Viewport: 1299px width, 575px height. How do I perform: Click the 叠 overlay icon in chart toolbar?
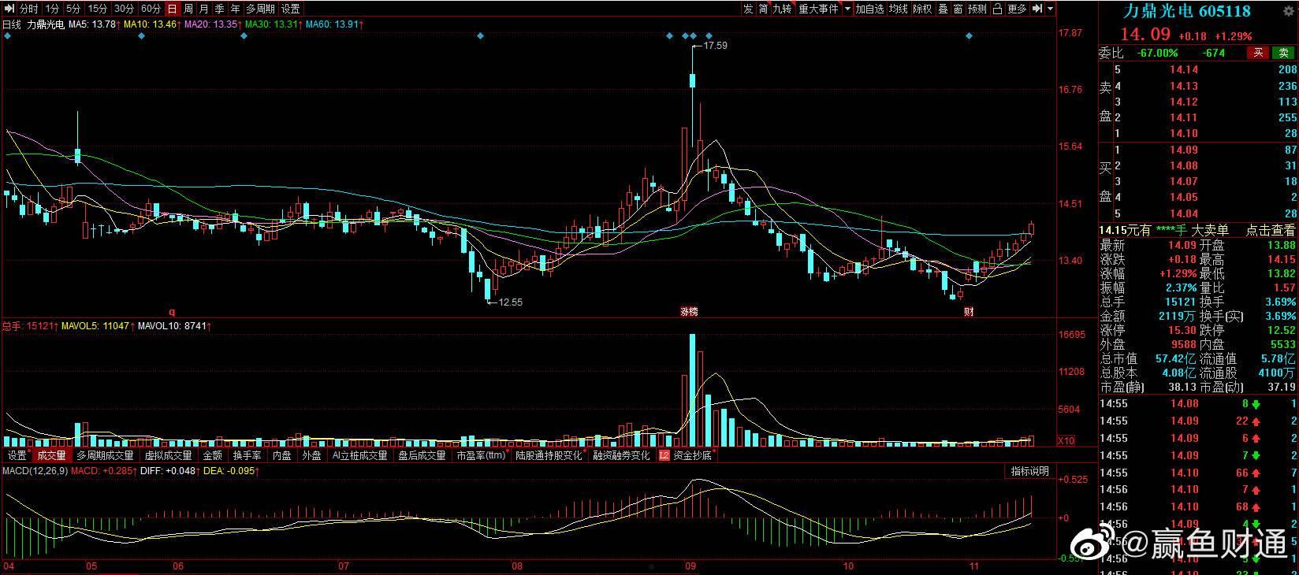point(943,9)
